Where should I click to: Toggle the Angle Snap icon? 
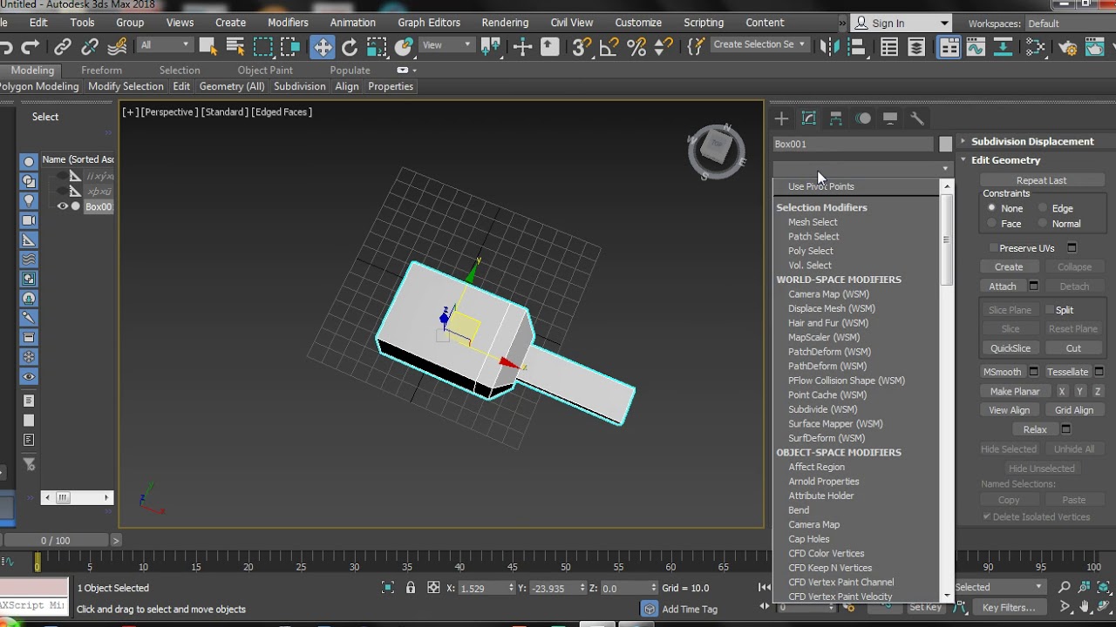(x=609, y=47)
